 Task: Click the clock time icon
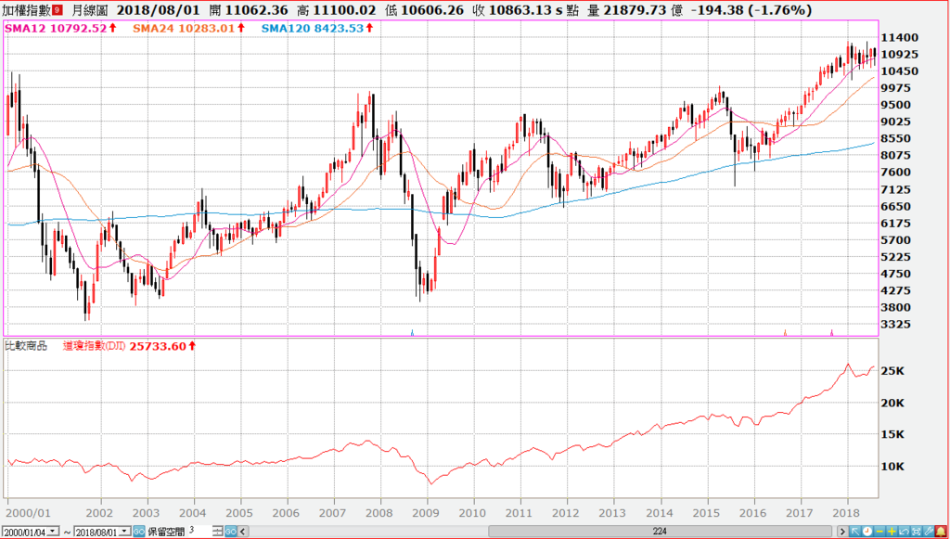tap(867, 532)
